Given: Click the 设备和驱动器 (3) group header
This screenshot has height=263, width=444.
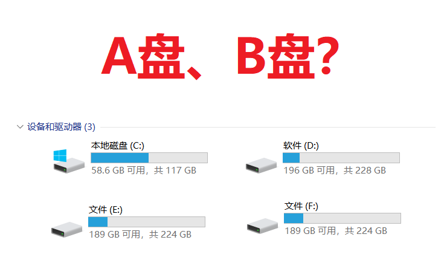Looking at the screenshot, I should [x=61, y=127].
